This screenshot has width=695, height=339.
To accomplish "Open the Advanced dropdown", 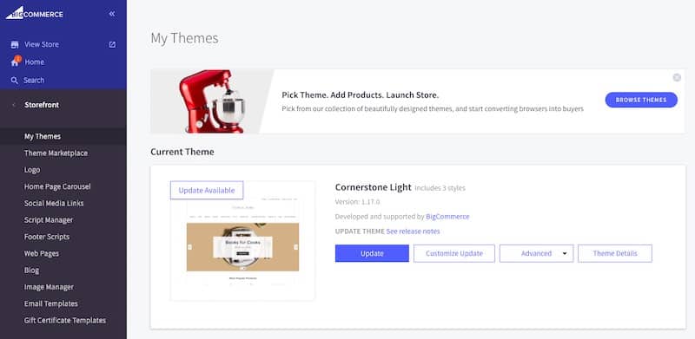I will 536,253.
